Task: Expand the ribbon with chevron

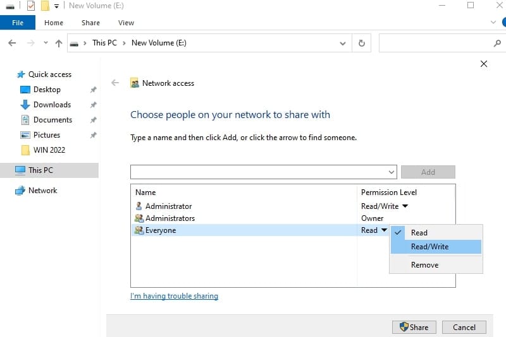Action: pos(493,22)
